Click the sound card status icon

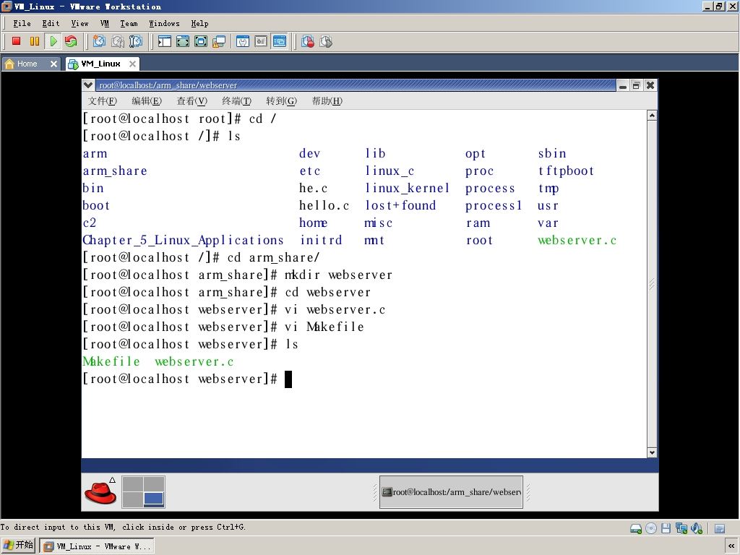click(697, 528)
